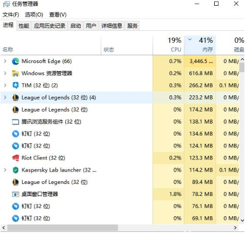Maximize the 任务管理器 window

click(x=216, y=4)
